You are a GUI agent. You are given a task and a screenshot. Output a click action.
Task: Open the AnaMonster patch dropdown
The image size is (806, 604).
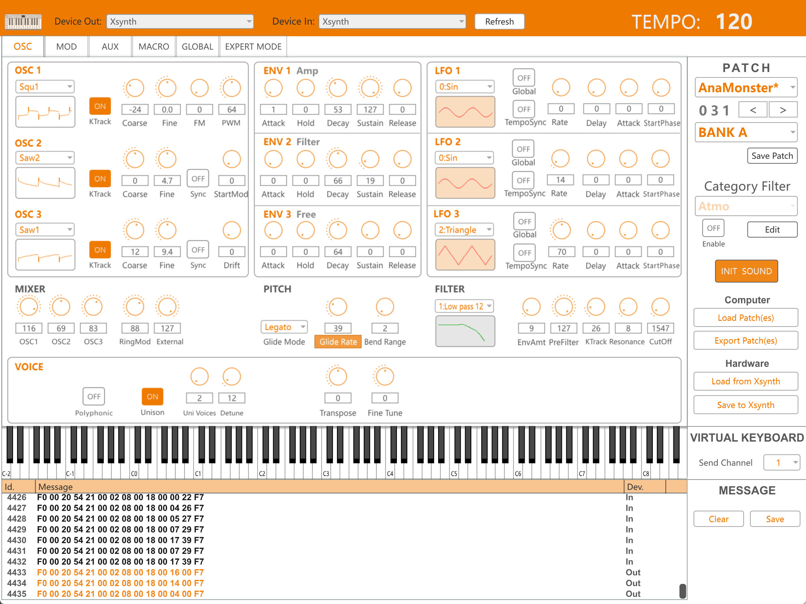746,87
